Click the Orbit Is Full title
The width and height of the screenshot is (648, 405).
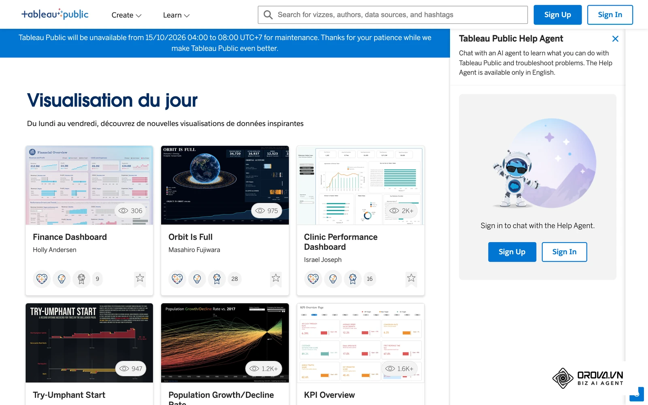tap(190, 237)
